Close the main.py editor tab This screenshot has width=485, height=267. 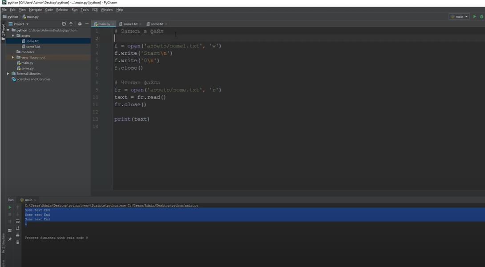pyautogui.click(x=113, y=24)
